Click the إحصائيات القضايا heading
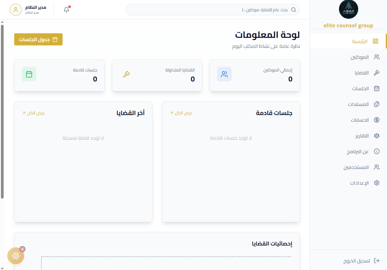The width and height of the screenshot is (387, 270). tap(272, 244)
